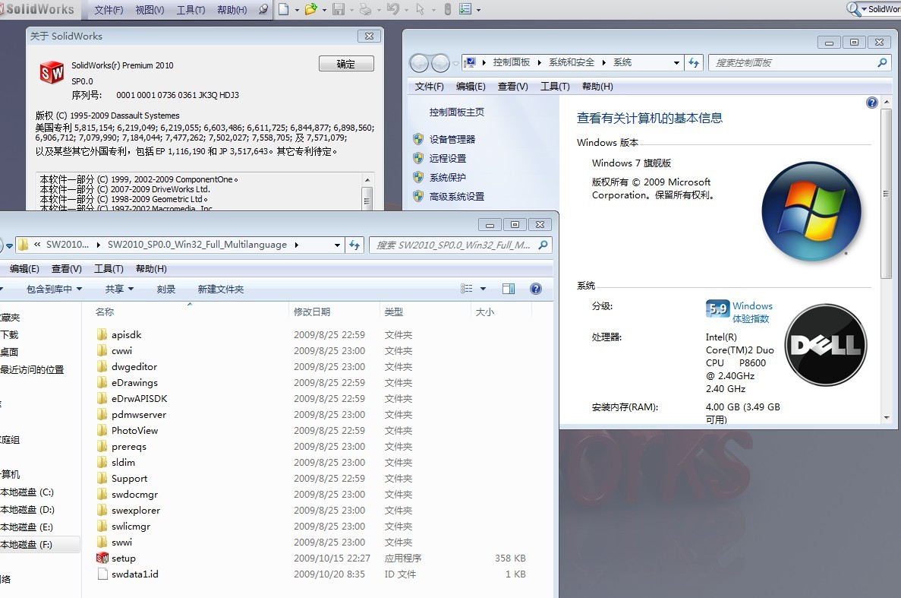
Task: Pin the SolidWorks menu bar
Action: [263, 9]
